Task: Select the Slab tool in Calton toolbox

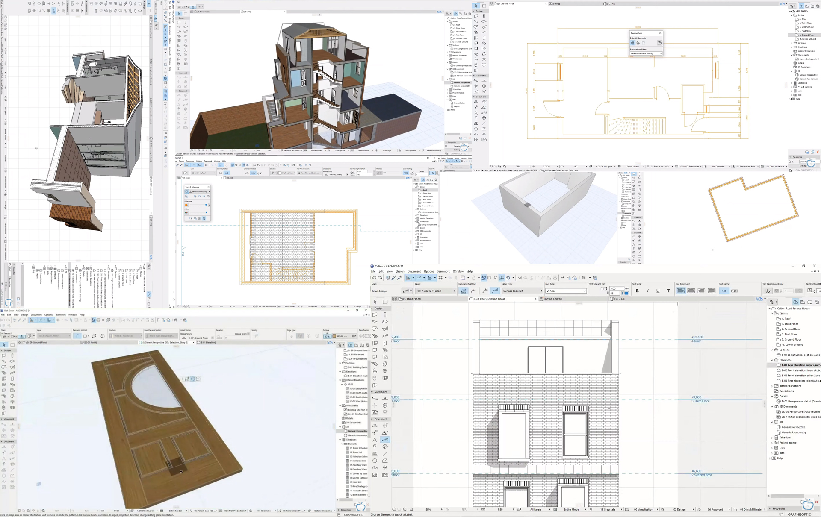Action: coord(385,322)
